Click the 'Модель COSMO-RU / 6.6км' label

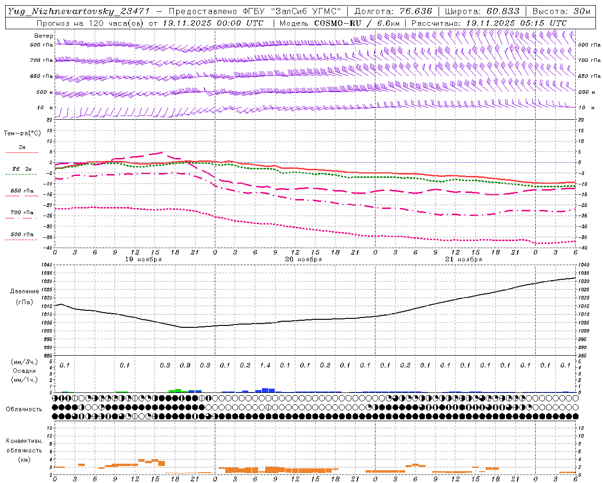[340, 23]
